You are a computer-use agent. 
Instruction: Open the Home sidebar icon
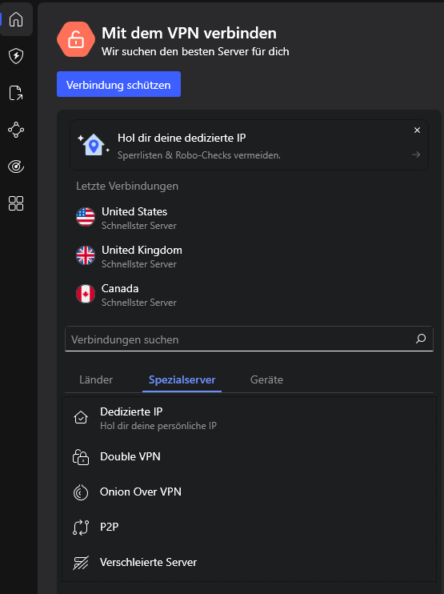click(x=16, y=19)
